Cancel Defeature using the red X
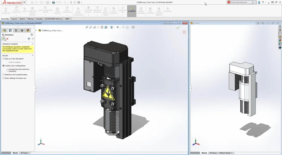This screenshot has width=282, height=155. [x=7, y=39]
